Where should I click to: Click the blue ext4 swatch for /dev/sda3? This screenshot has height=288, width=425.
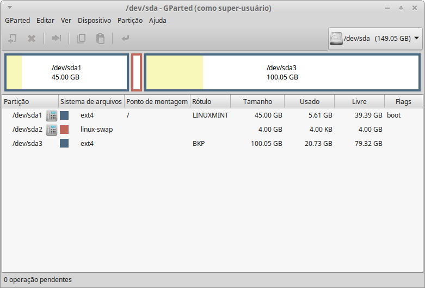point(64,143)
